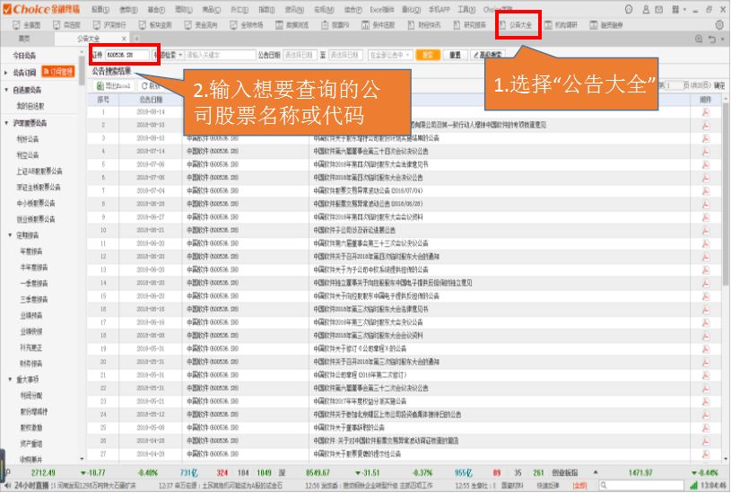The width and height of the screenshot is (731, 493).
Task: Click the keyword input field
Action: coord(220,55)
